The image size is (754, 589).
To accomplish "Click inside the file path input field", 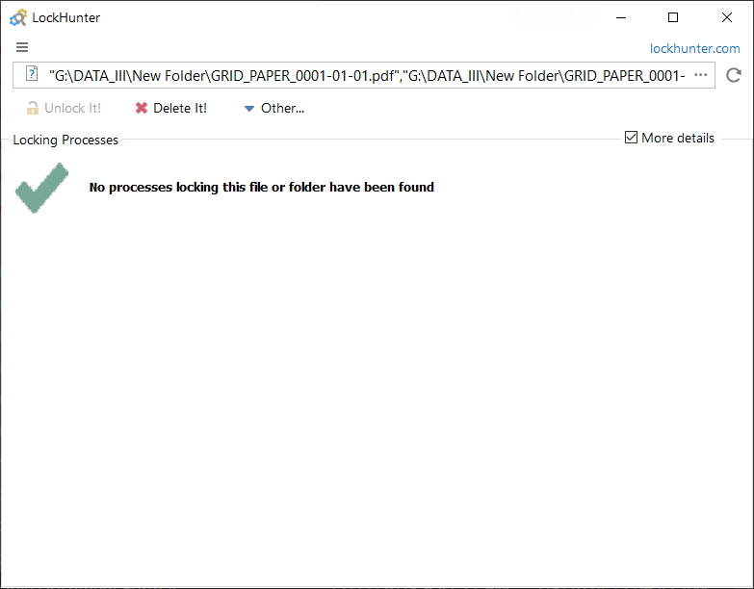I will 364,75.
